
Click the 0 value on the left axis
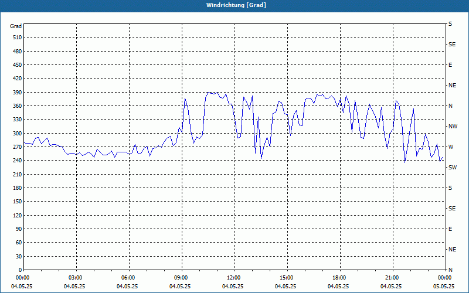tap(21, 270)
